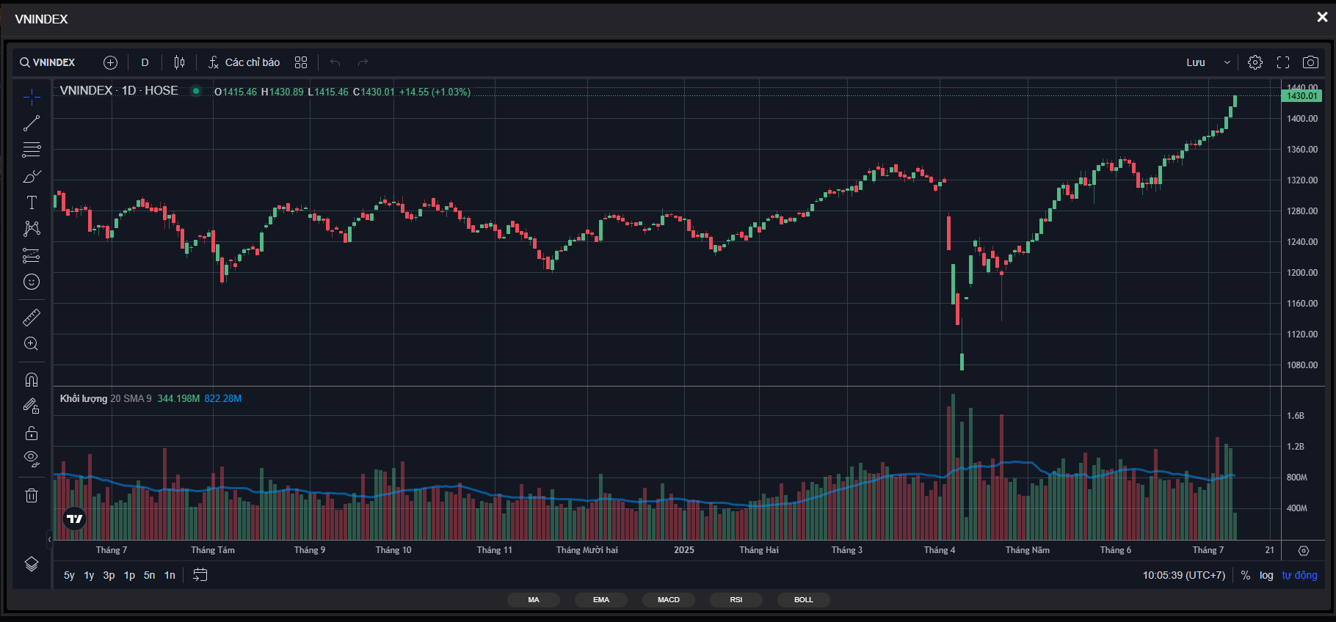Viewport: 1336px width, 622px height.
Task: Toggle lock all drawing tools
Action: pyautogui.click(x=32, y=433)
